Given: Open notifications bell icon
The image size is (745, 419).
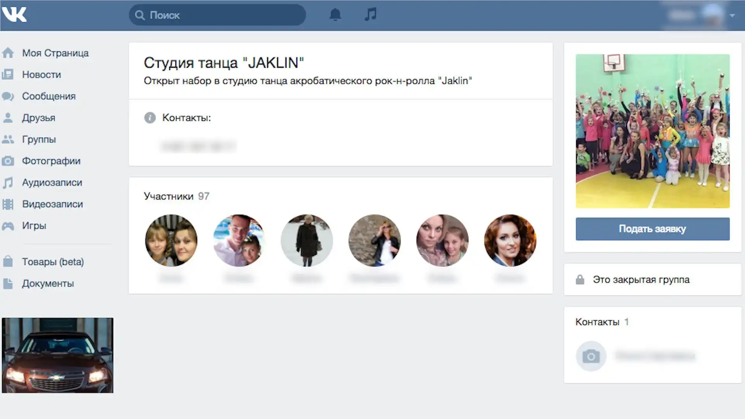Looking at the screenshot, I should coord(335,15).
